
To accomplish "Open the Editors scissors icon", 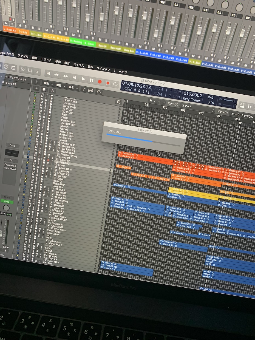I will coord(37,72).
